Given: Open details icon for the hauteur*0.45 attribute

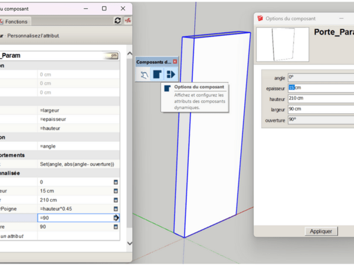Looking at the screenshot, I should (116, 208).
